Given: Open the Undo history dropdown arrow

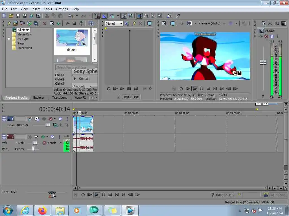Looking at the screenshot, I should pos(77,16).
